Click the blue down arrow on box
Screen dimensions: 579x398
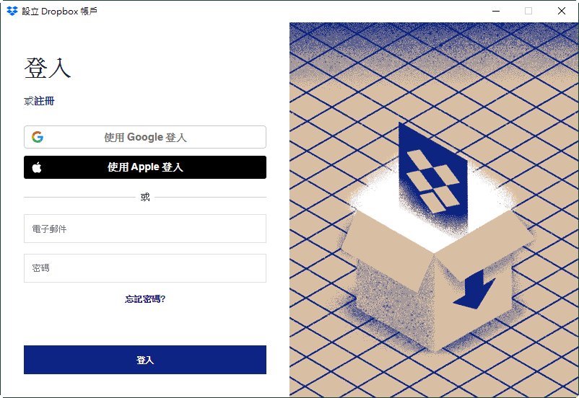(474, 290)
